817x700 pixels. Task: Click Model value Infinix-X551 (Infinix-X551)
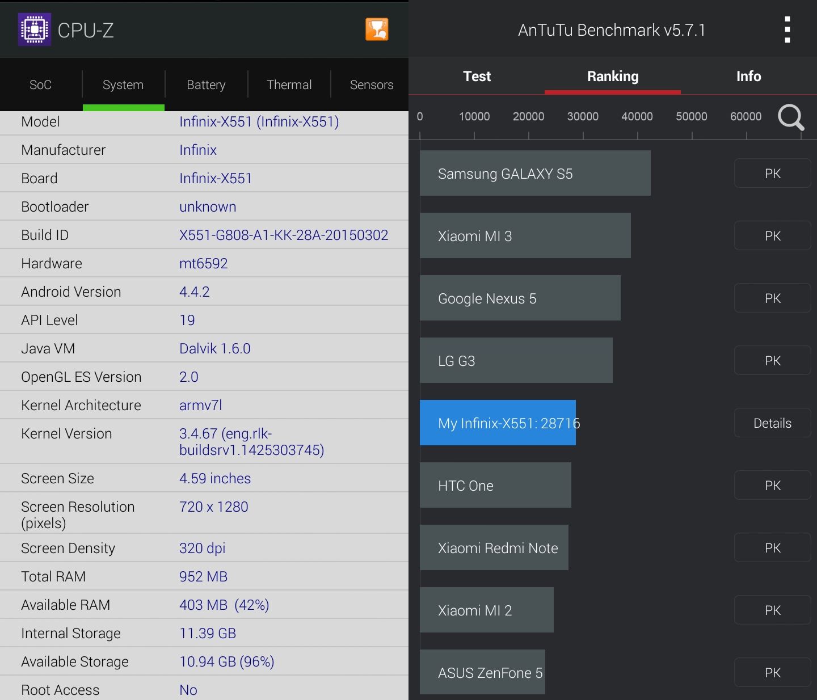tap(259, 121)
